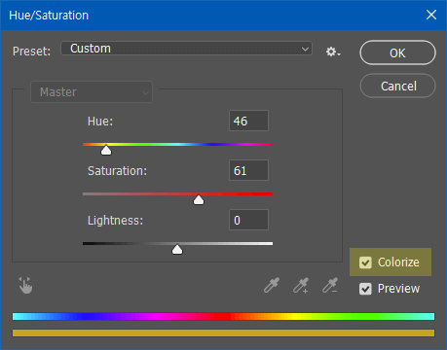Focus the Saturation field showing 61
Viewport: 447px width, 350px height.
[248, 170]
